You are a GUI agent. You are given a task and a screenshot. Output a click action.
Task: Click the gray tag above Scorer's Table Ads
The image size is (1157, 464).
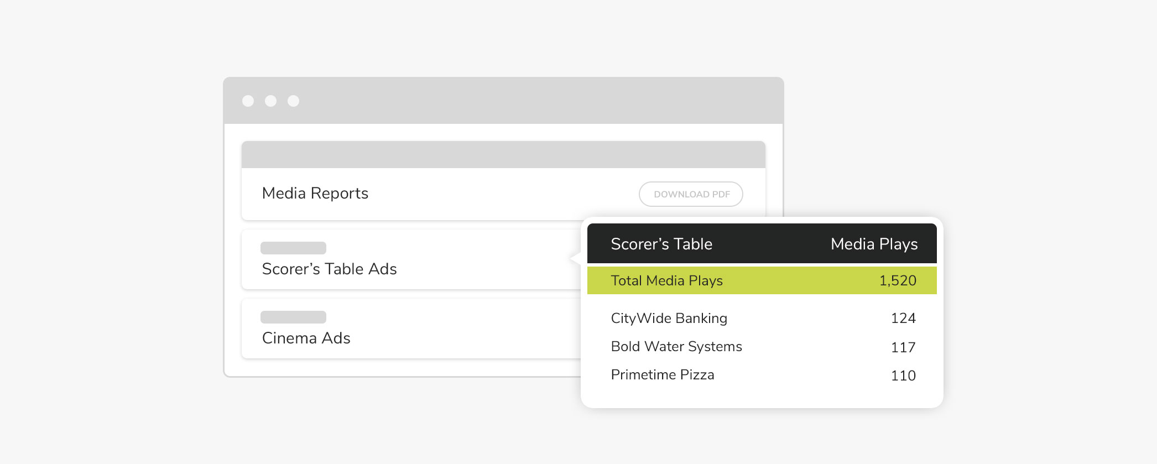click(x=293, y=248)
